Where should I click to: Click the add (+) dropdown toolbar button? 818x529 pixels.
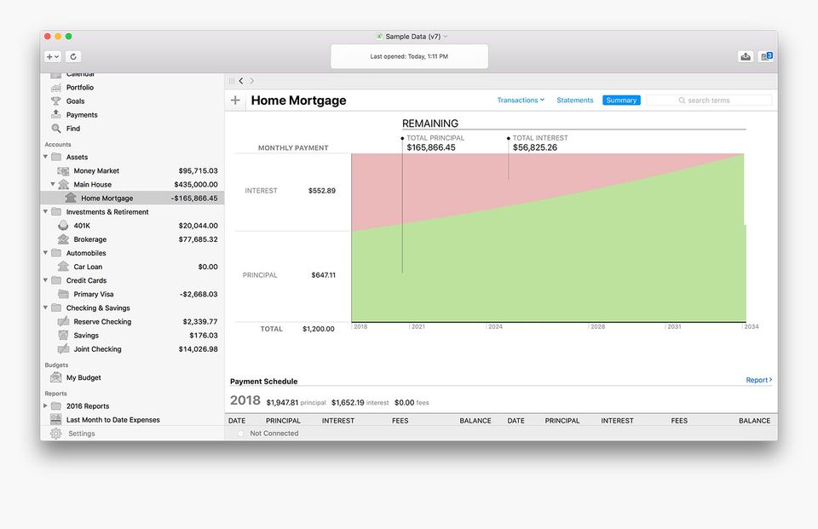point(53,56)
